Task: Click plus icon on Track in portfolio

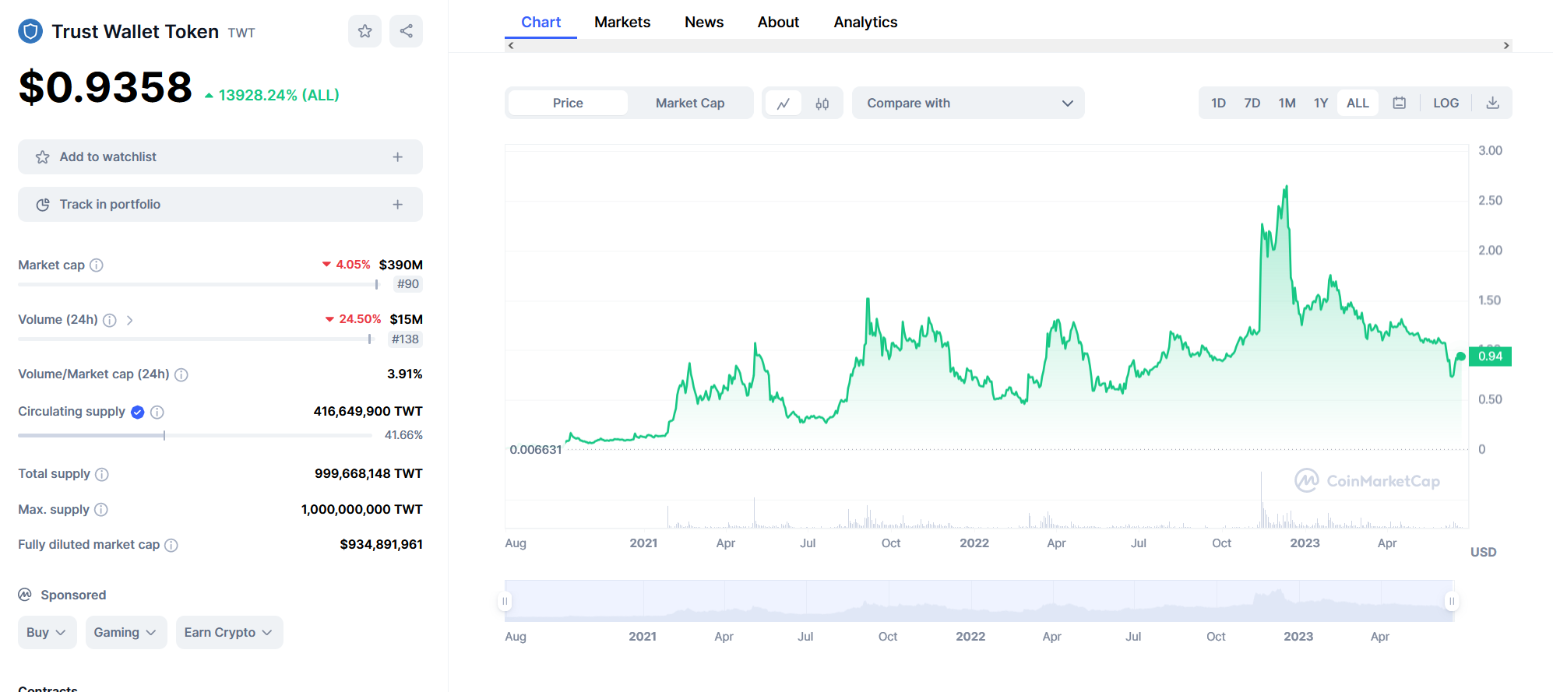Action: click(x=398, y=205)
